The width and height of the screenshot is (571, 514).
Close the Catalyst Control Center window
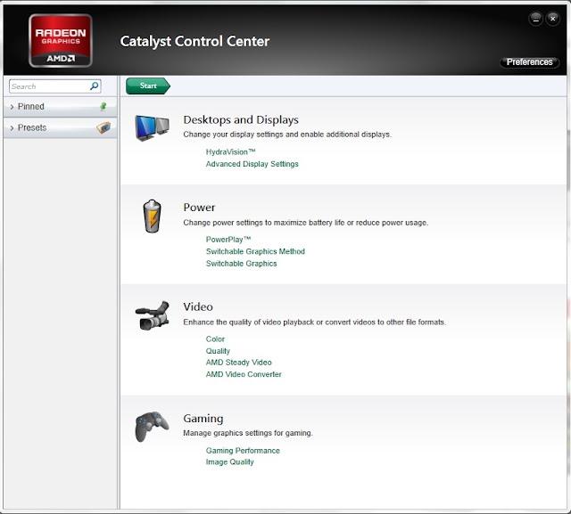pos(553,19)
